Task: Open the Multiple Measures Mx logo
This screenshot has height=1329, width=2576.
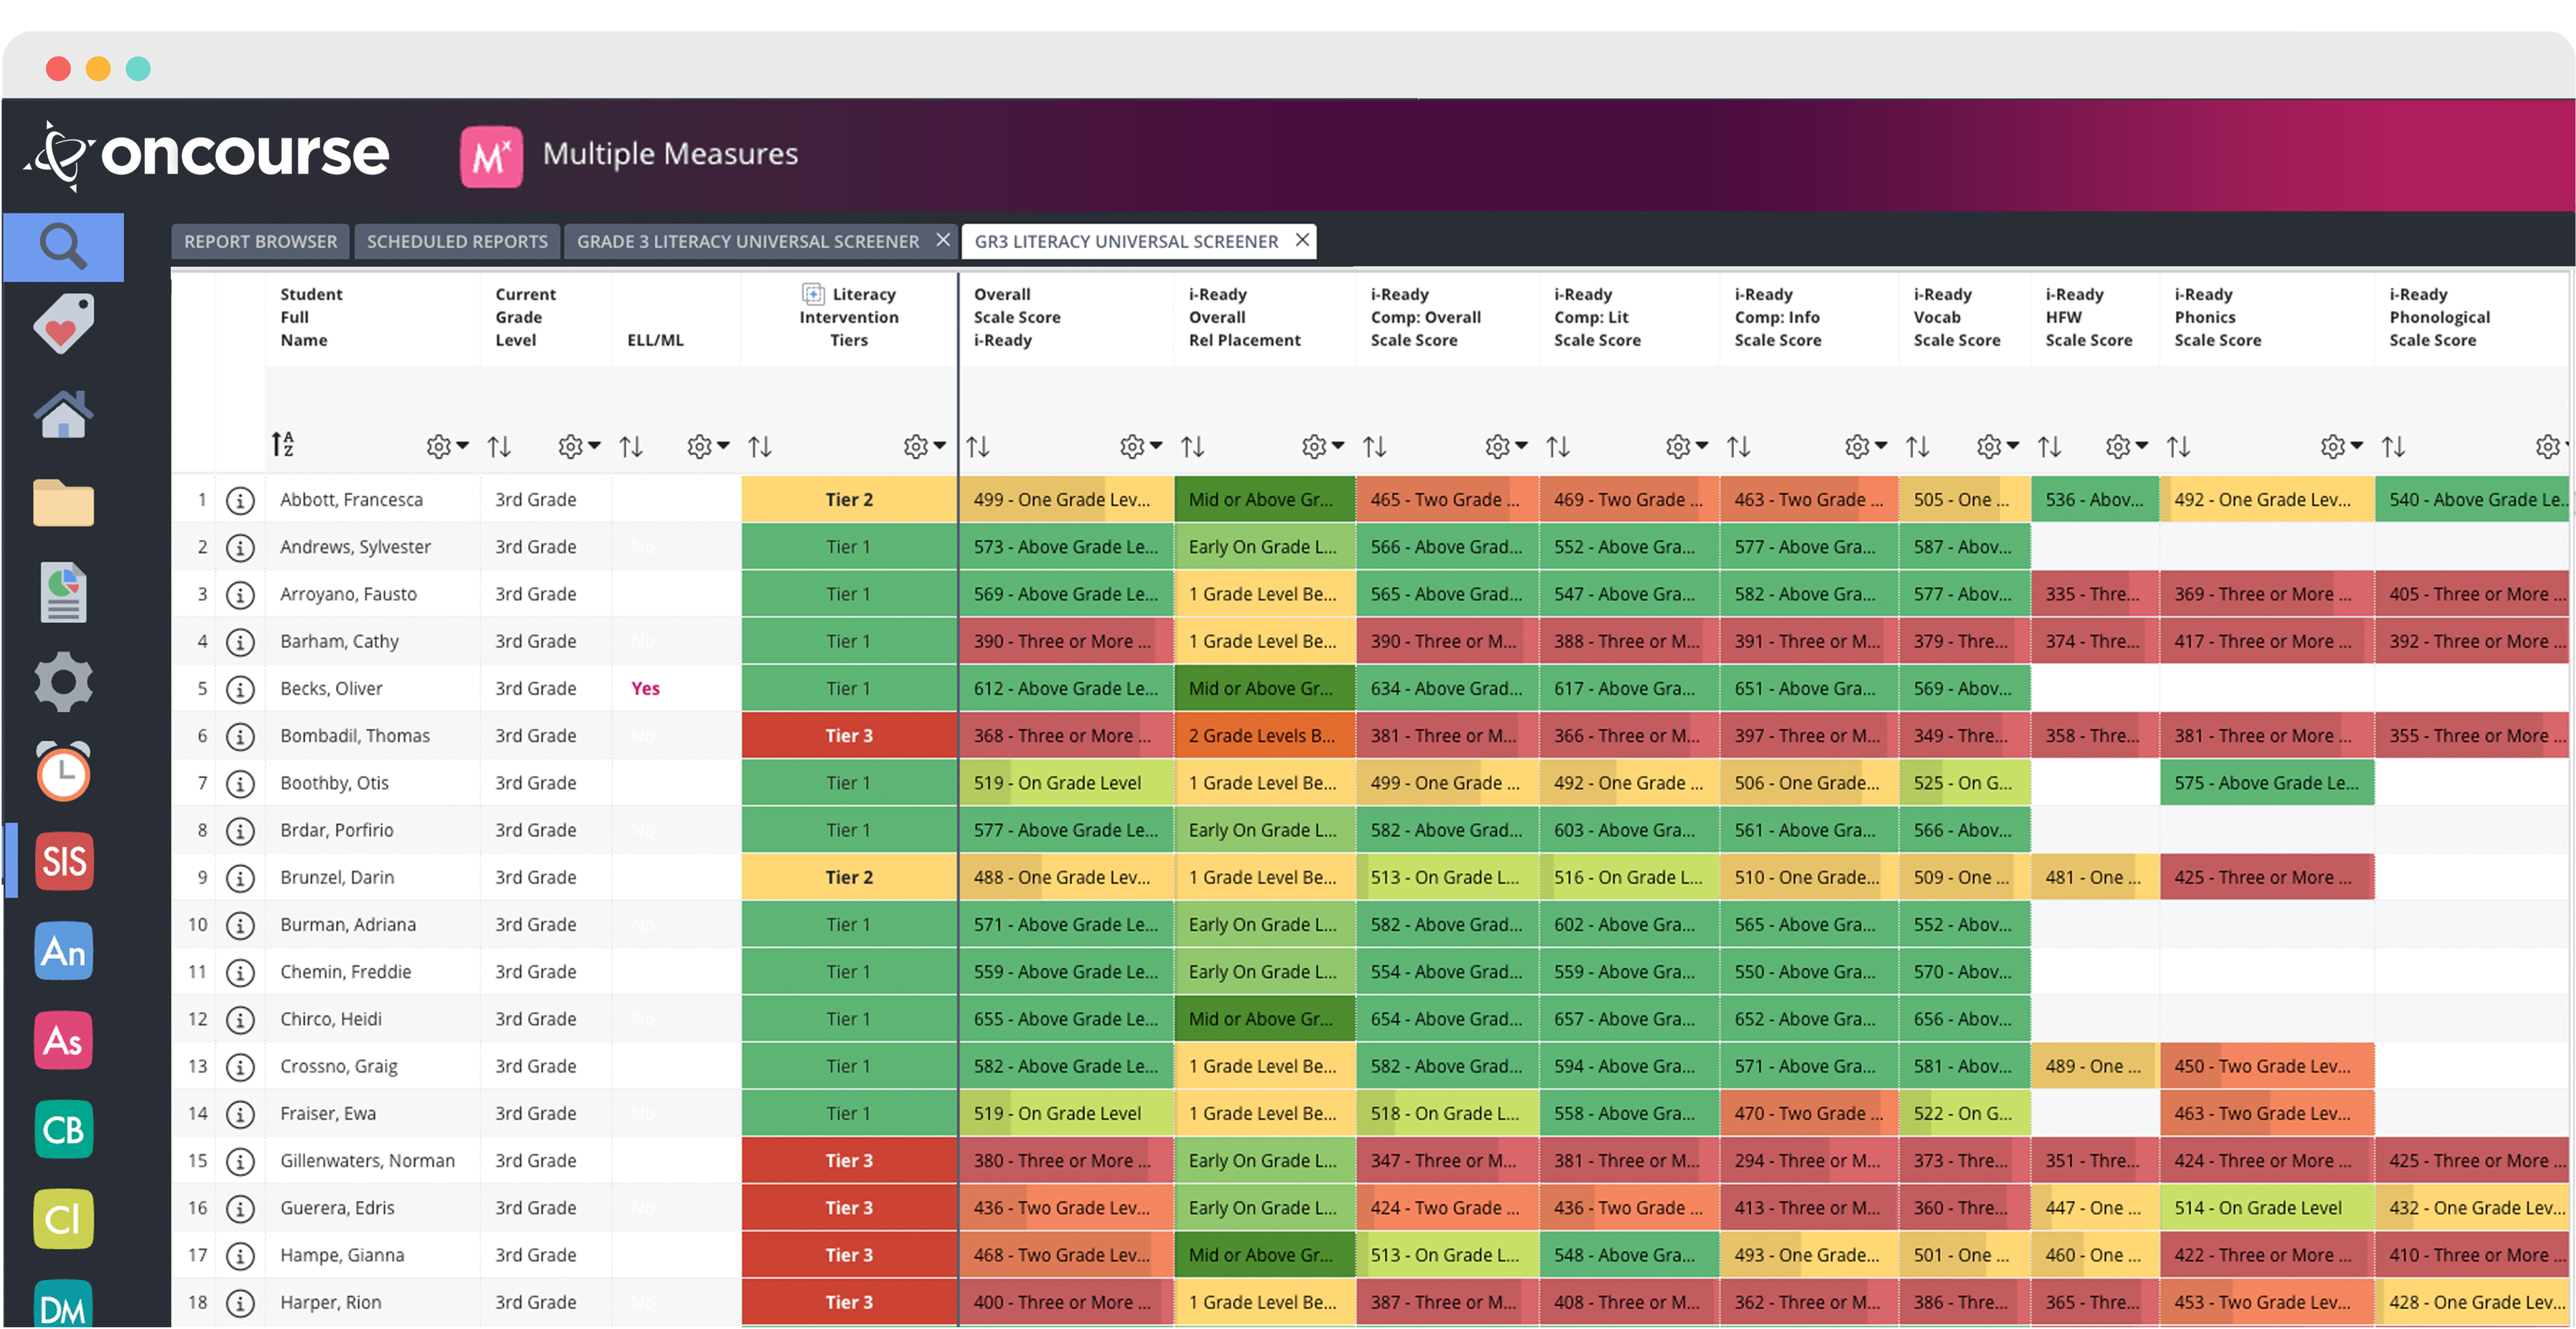Action: point(491,156)
